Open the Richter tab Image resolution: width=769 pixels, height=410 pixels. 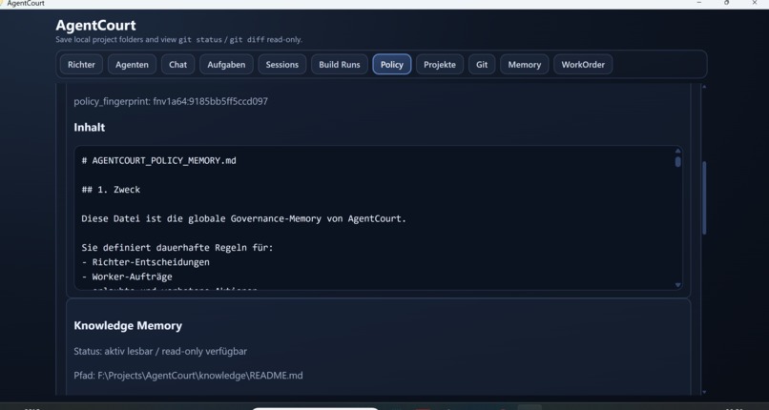point(81,64)
